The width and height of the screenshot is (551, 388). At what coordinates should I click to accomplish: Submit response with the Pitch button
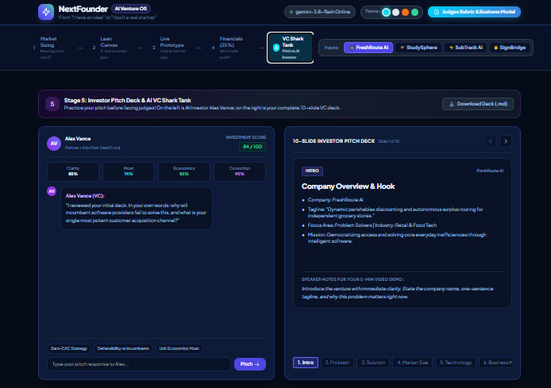[x=250, y=364]
